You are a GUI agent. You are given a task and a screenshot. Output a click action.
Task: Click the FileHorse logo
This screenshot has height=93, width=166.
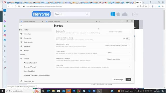click(41, 14)
